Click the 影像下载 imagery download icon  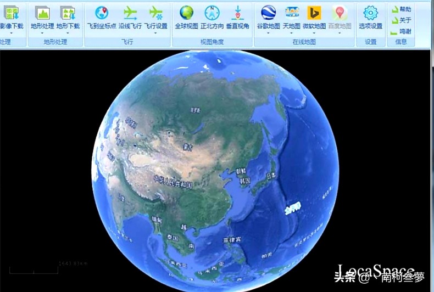pyautogui.click(x=11, y=14)
